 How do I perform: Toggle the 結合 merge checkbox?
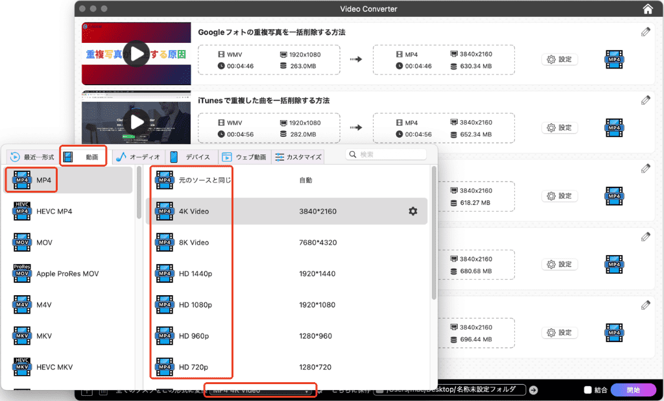[587, 390]
